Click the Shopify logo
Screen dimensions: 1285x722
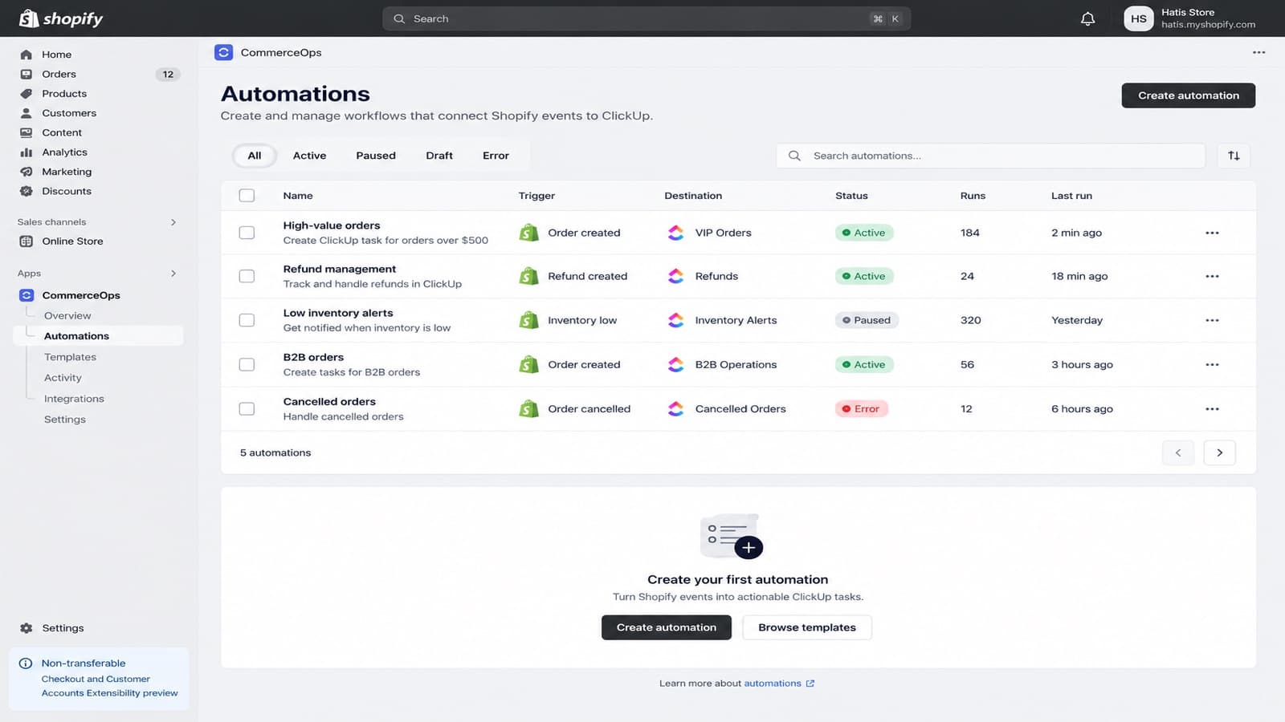click(61, 18)
